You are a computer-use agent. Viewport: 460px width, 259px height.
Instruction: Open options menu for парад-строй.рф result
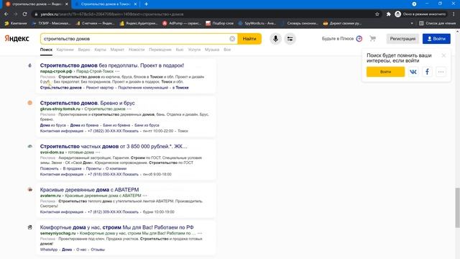117,71
